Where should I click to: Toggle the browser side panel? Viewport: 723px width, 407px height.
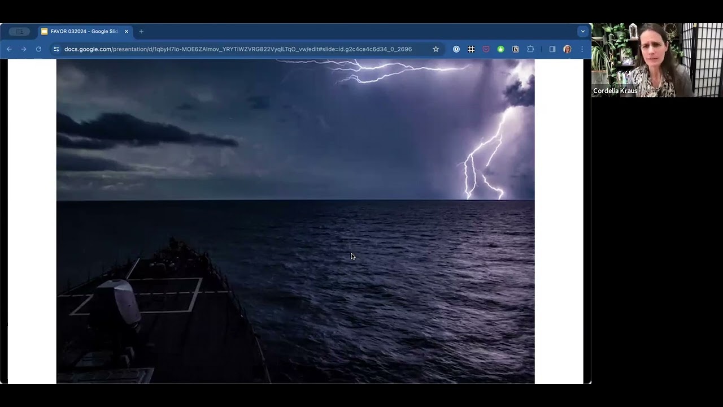pyautogui.click(x=552, y=49)
